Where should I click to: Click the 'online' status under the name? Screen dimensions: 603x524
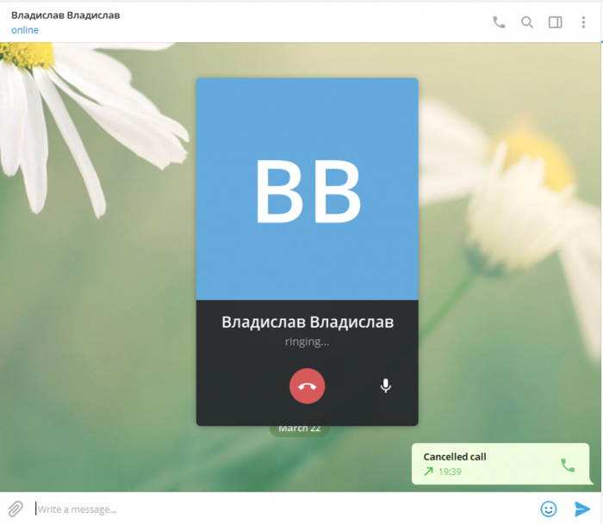point(25,30)
